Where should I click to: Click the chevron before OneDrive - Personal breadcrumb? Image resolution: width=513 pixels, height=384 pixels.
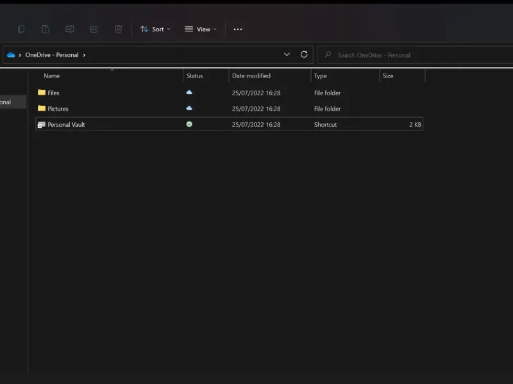coord(20,55)
